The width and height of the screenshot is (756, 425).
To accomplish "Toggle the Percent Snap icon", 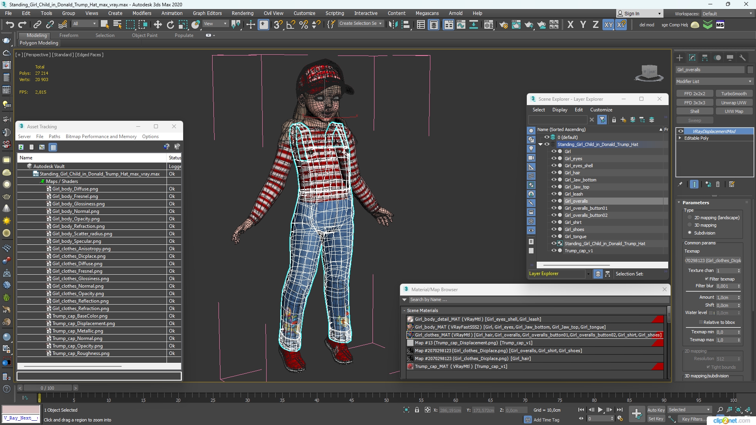I will pos(303,25).
